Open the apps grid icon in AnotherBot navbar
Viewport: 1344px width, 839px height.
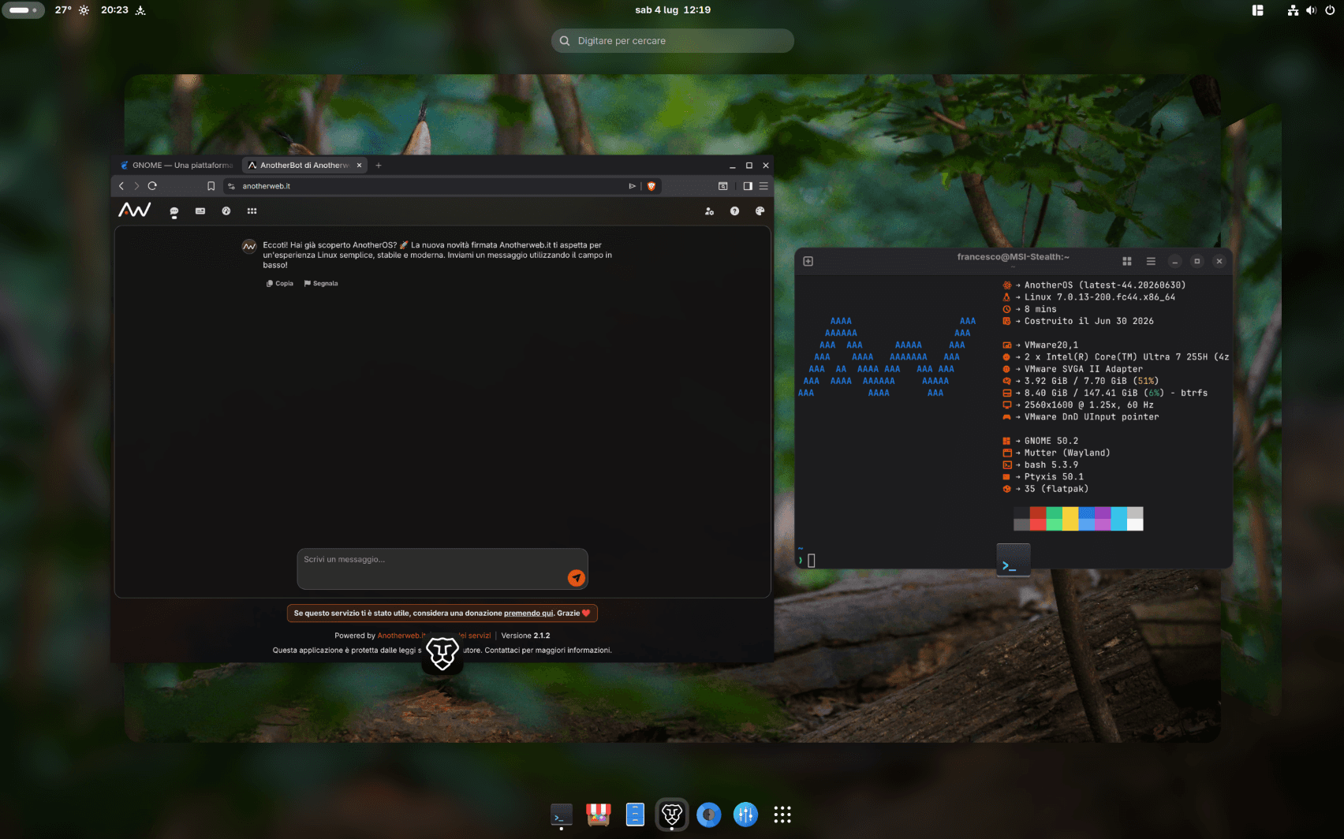(x=252, y=211)
